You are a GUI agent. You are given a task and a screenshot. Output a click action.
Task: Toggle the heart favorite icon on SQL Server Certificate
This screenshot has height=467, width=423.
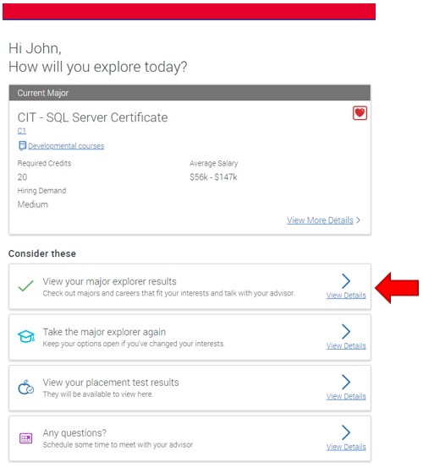pos(360,113)
